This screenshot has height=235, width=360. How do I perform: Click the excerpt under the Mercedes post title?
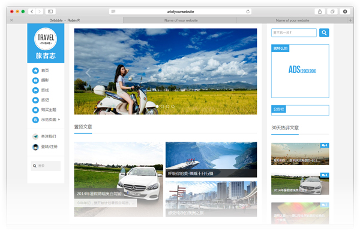106,203
